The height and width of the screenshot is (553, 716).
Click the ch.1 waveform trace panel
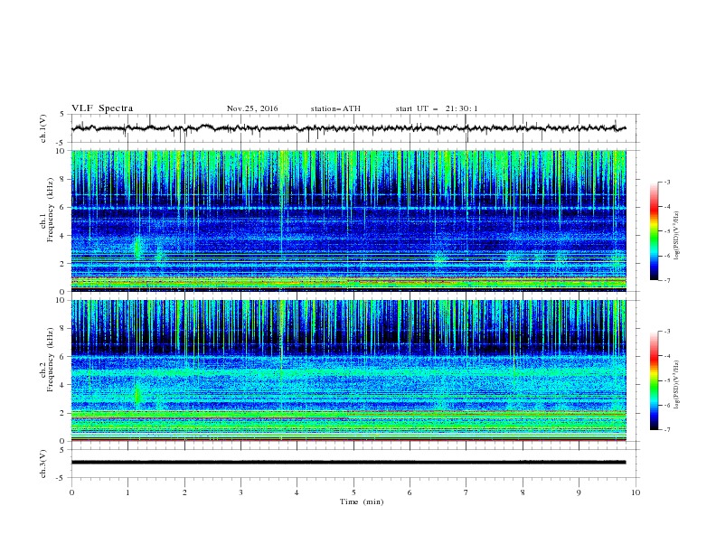(354, 128)
